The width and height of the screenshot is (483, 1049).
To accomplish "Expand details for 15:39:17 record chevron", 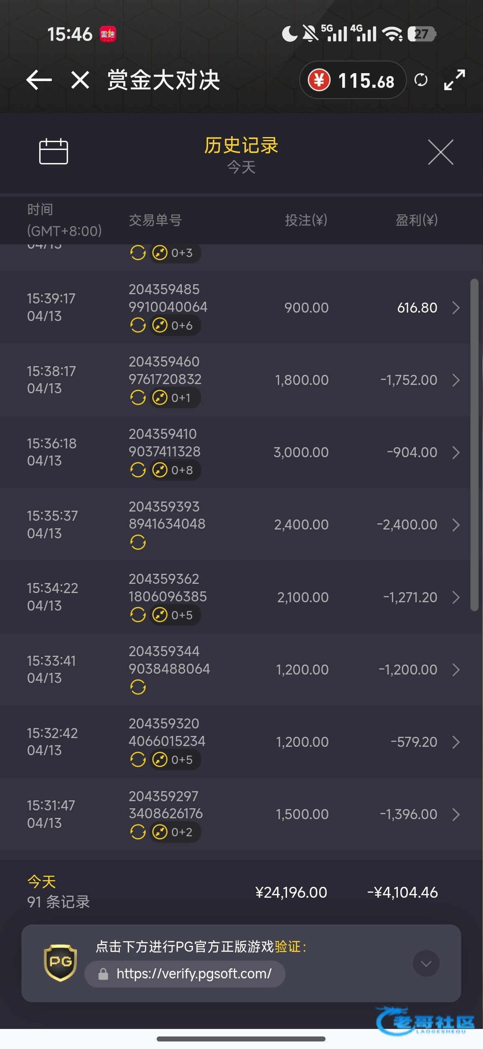I will coord(456,308).
